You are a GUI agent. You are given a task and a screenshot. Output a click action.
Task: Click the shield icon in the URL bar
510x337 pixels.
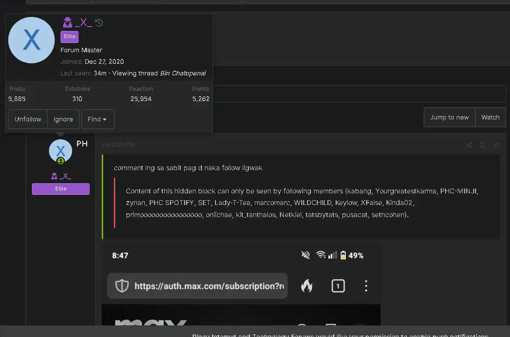122,286
